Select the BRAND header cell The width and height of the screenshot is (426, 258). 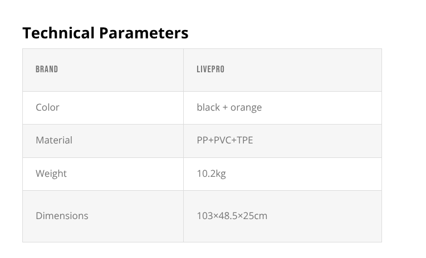pyautogui.click(x=47, y=70)
